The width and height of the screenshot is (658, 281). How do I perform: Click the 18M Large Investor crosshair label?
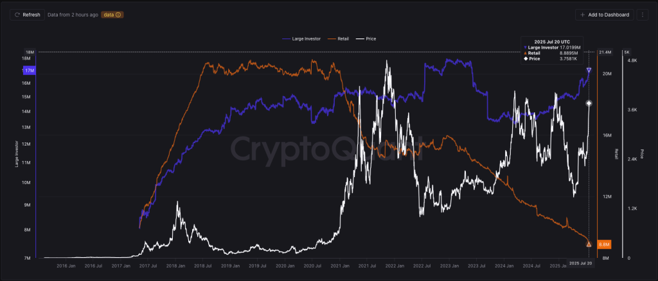30,52
